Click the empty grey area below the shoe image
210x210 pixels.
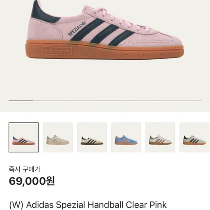(105, 79)
